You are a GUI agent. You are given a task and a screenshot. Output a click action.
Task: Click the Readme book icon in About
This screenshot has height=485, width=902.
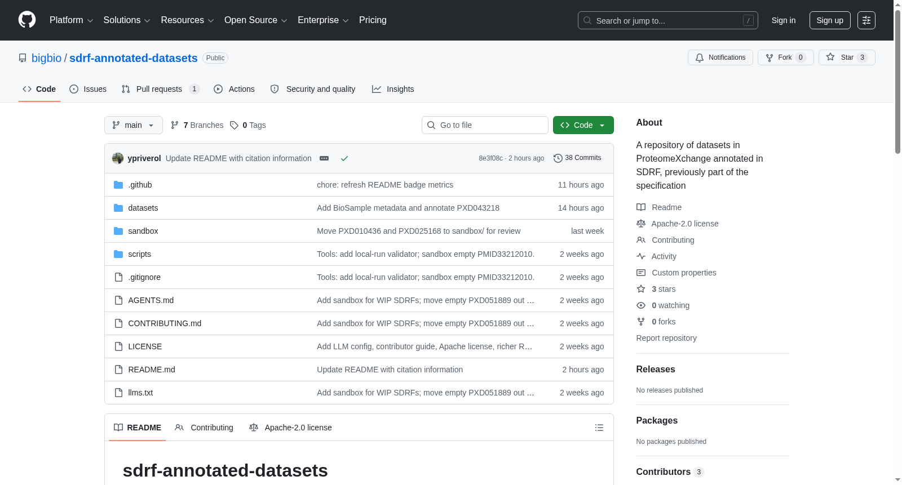point(641,207)
